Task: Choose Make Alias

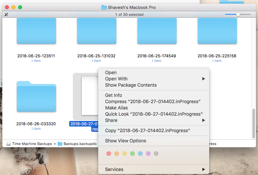Action: point(154,108)
